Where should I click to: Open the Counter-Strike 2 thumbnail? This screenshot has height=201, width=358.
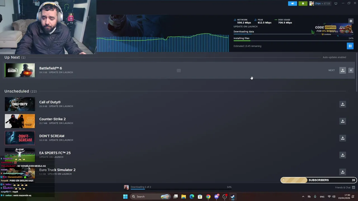point(20,121)
